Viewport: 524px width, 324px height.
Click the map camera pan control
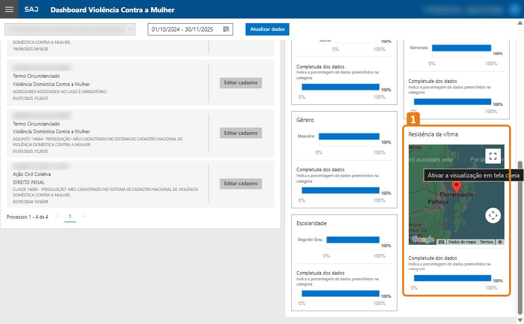coord(493,215)
